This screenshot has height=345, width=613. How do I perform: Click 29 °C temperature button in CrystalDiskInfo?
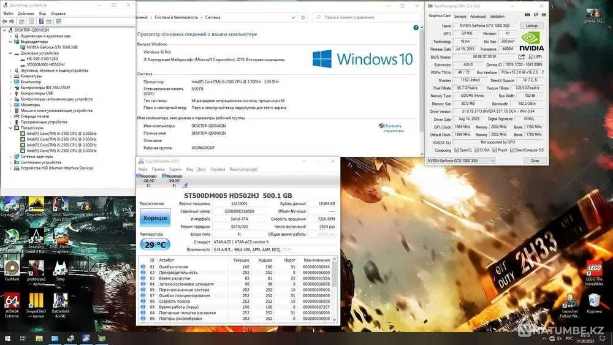[155, 245]
